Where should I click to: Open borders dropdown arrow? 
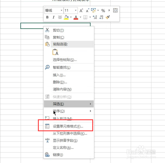click(90, 17)
